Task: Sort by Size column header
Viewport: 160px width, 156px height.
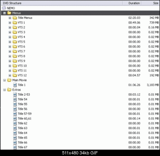Action: [x=150, y=3]
